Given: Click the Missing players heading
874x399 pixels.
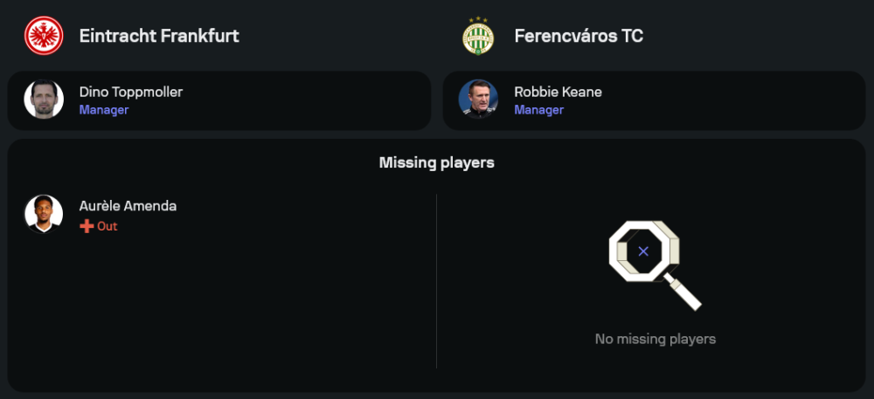Looking at the screenshot, I should tap(437, 162).
